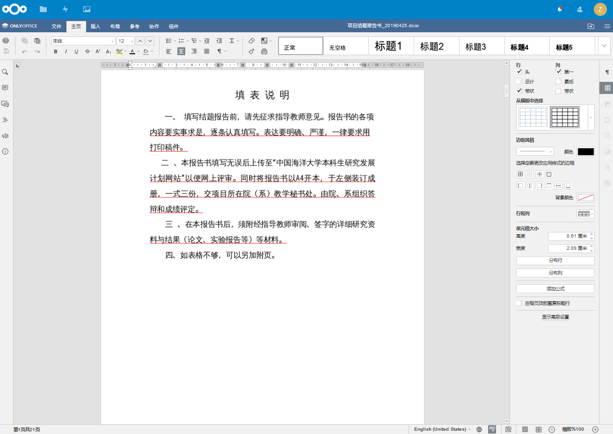Enable total row '总计' checkbox
Image resolution: width=613 pixels, height=434 pixels.
[519, 81]
